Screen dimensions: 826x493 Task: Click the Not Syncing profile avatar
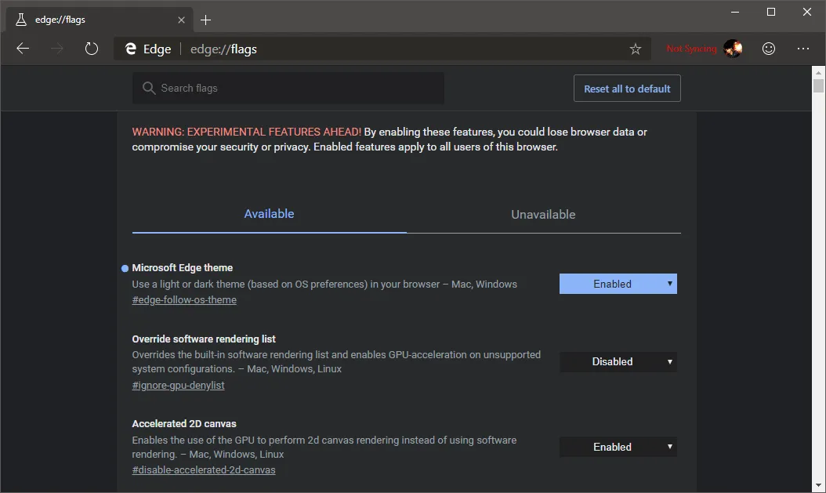click(x=734, y=49)
